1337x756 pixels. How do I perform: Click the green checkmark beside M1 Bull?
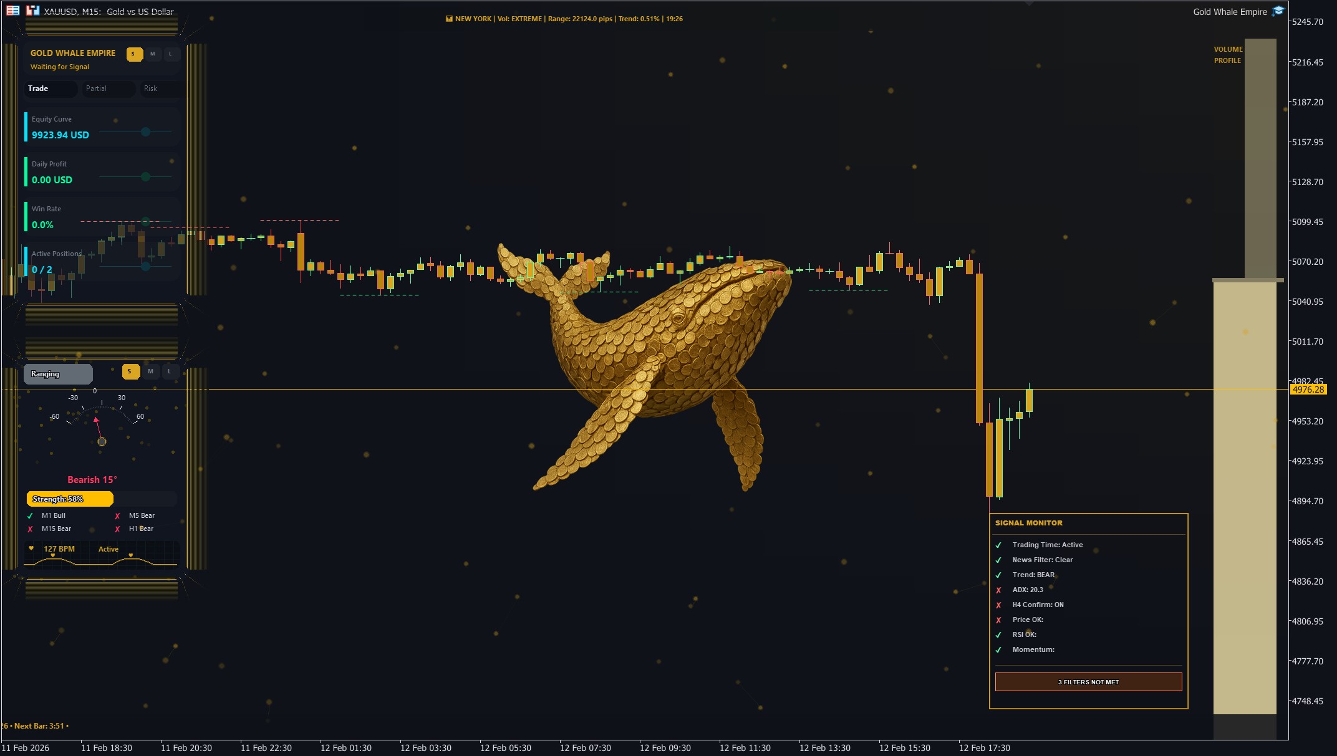(x=30, y=516)
